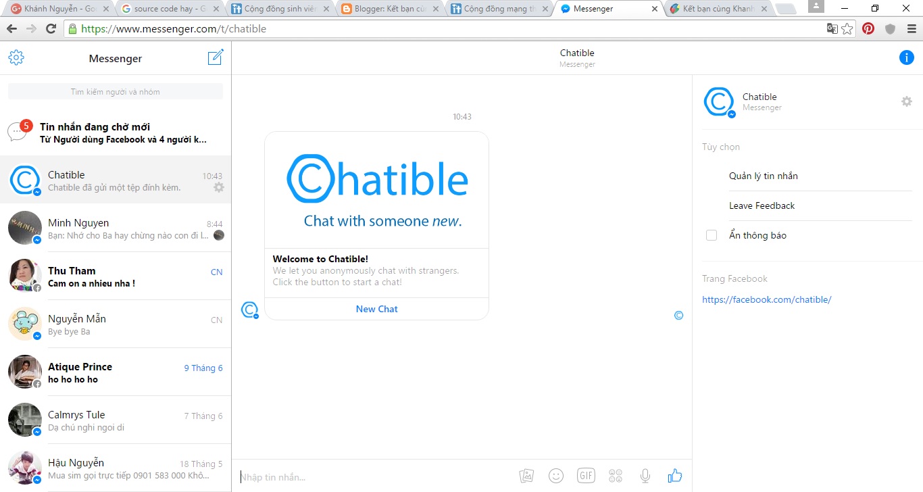Click Tùy chọn section heading
The height and width of the screenshot is (492, 923).
coord(721,147)
